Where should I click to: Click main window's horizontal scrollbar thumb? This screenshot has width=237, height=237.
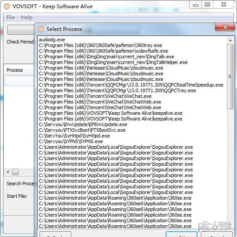pyautogui.click(x=15, y=172)
